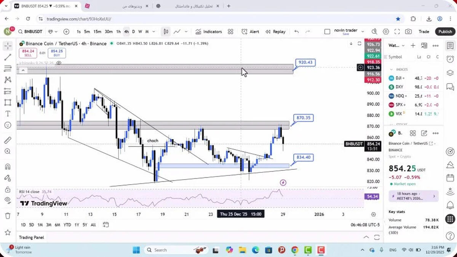Open the object tree layers icon
457x257 pixels.
point(450,72)
